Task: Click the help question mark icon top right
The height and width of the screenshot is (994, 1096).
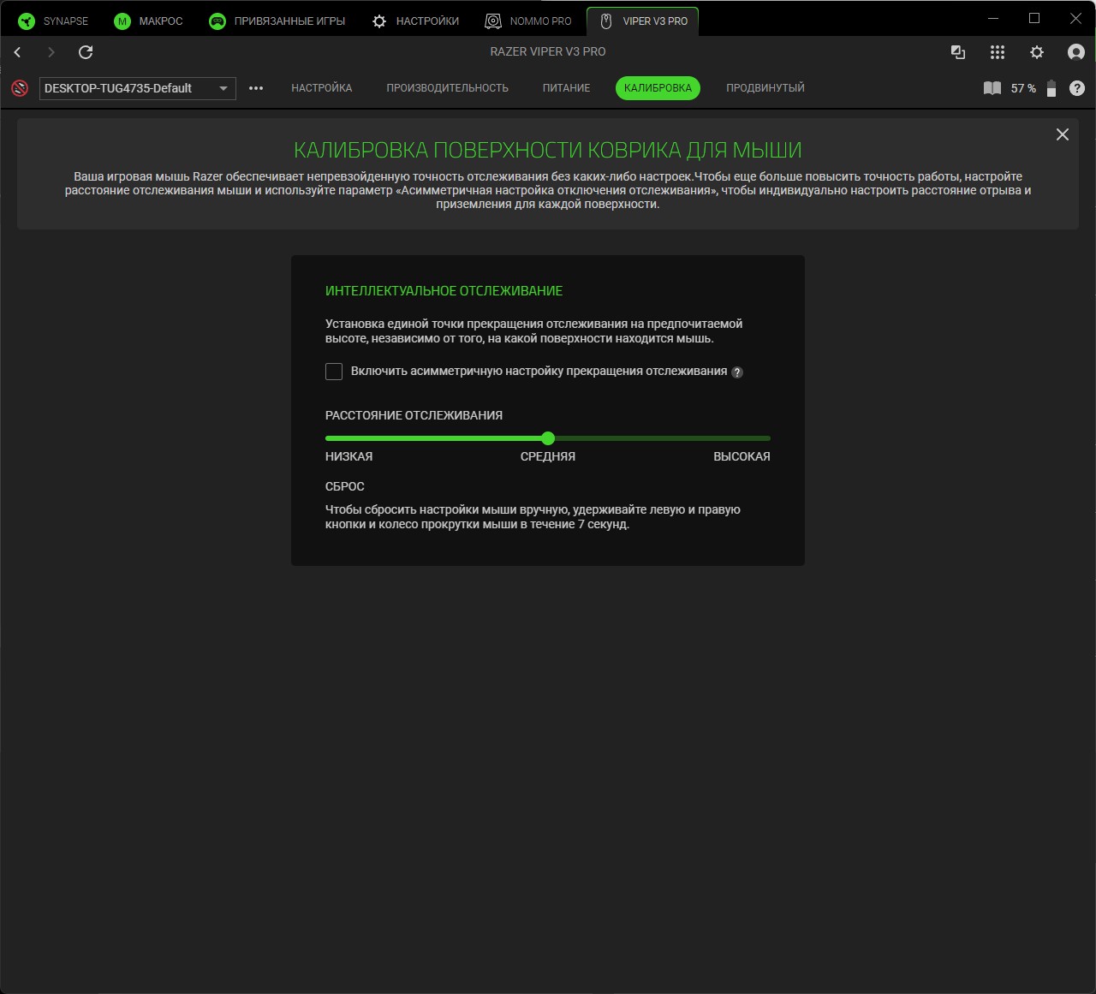Action: 1077,88
